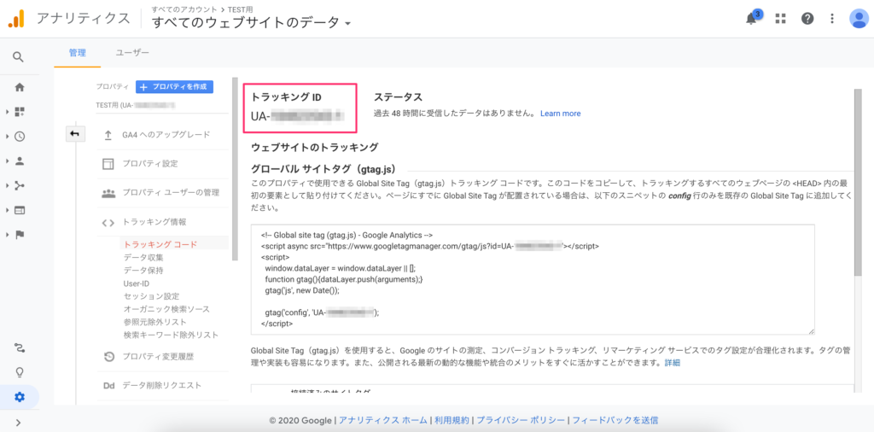Select データ収集 menu item

pyautogui.click(x=143, y=258)
